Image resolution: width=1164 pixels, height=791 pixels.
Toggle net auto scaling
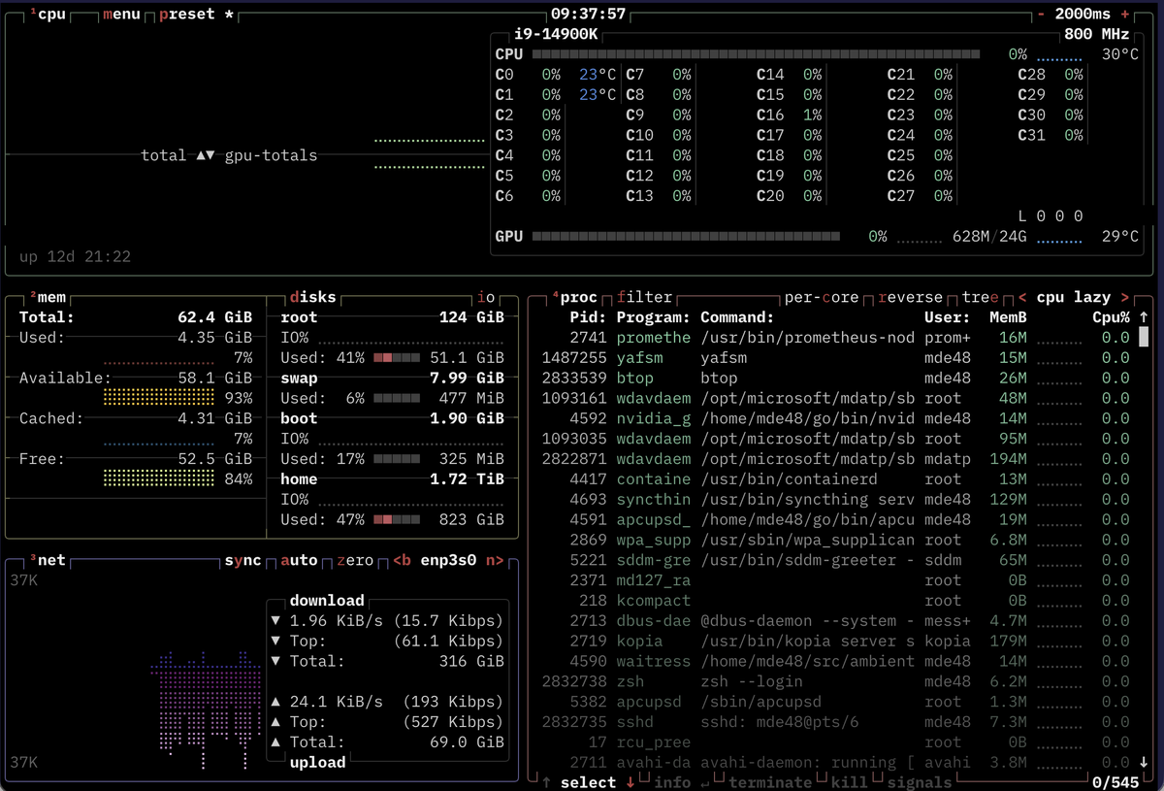click(299, 560)
